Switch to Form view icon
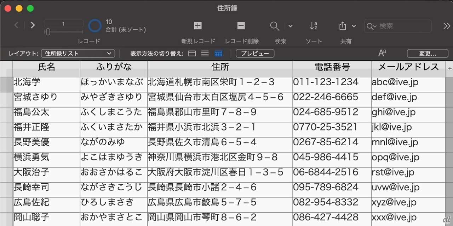The width and height of the screenshot is (453, 226). click(192, 54)
